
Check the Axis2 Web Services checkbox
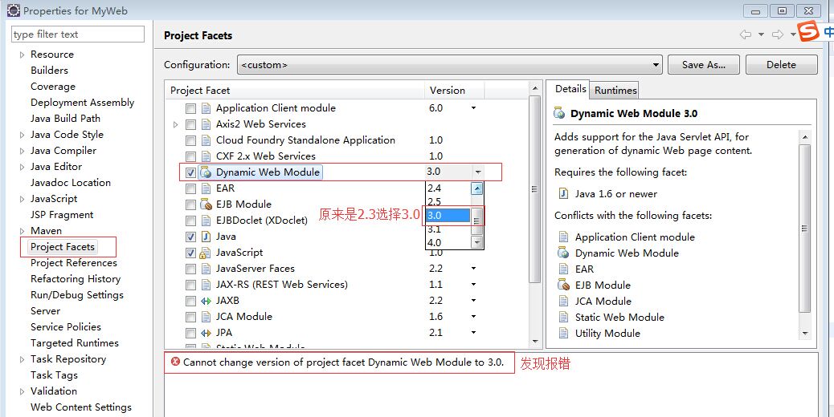(x=190, y=124)
